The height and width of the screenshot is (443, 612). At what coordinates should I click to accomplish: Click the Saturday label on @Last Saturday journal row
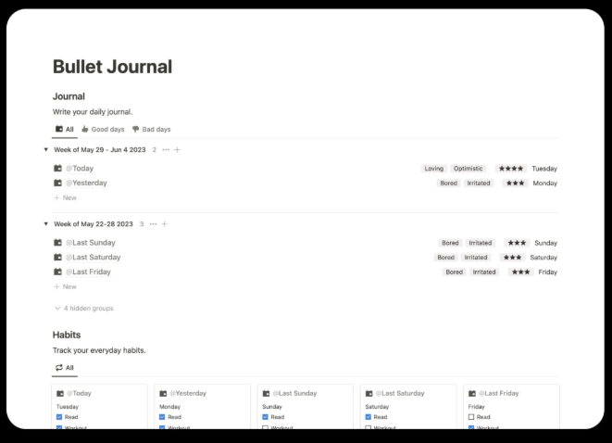(x=543, y=258)
